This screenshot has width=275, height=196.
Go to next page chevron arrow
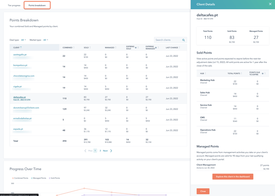111,151
